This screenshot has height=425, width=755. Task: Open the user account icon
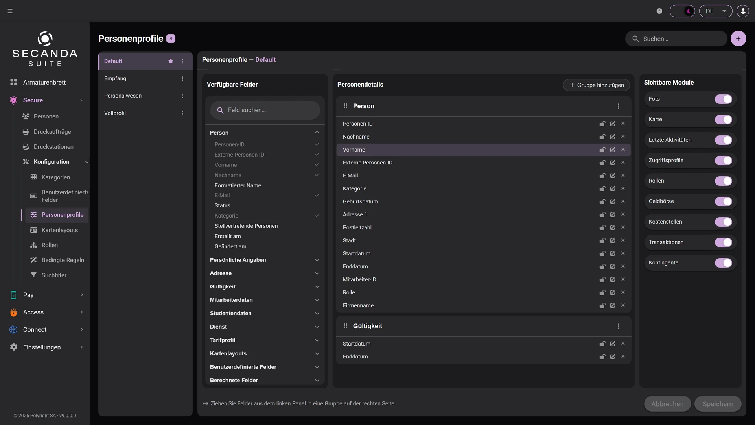[x=743, y=11]
